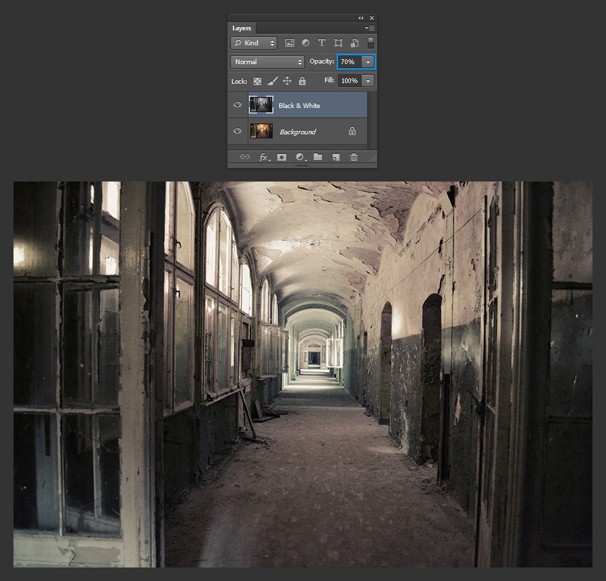Select the Background layer name

(298, 132)
